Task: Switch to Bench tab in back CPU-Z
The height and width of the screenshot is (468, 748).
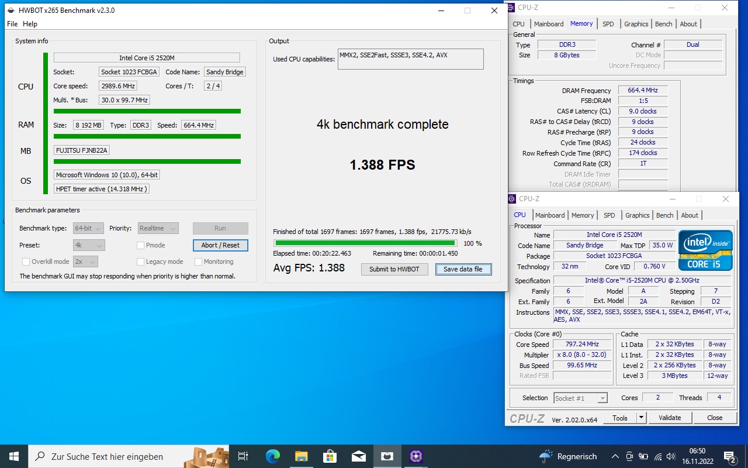Action: coord(664,24)
